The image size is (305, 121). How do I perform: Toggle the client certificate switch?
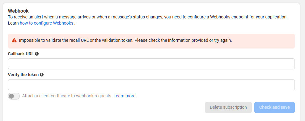(14, 96)
